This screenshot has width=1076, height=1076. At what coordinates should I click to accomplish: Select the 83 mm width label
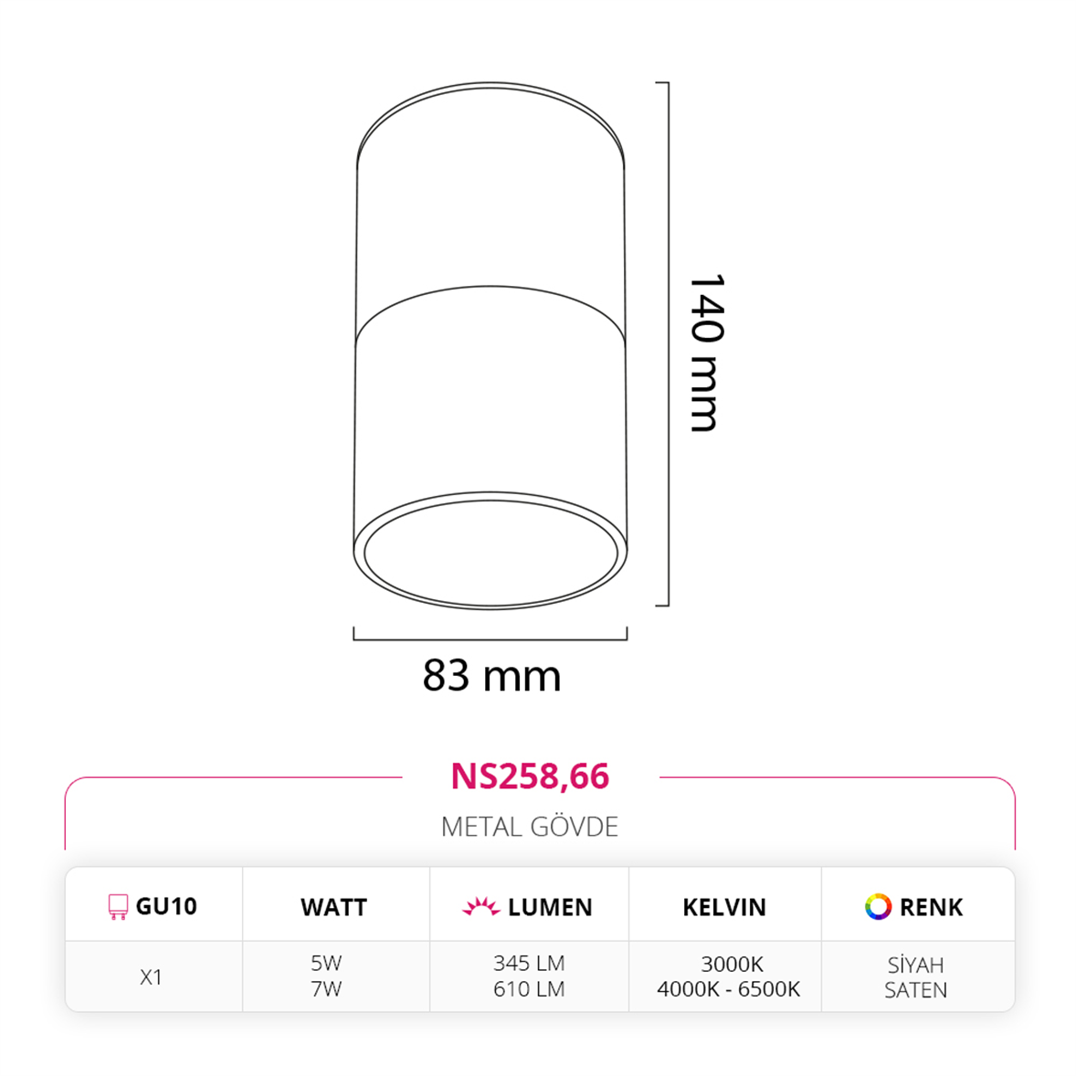click(x=492, y=675)
